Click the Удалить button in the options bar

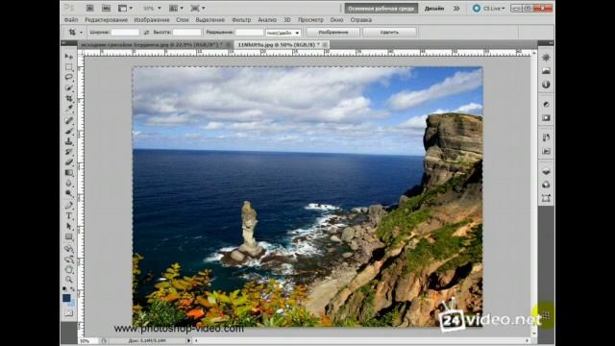tap(389, 33)
